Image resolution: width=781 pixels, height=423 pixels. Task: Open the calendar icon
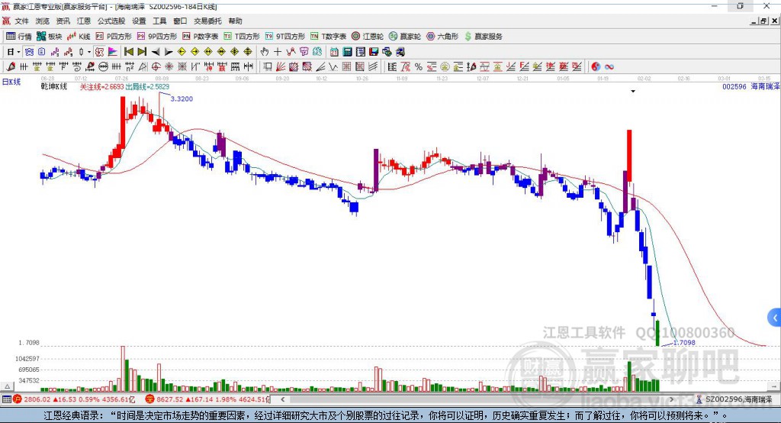pos(334,52)
